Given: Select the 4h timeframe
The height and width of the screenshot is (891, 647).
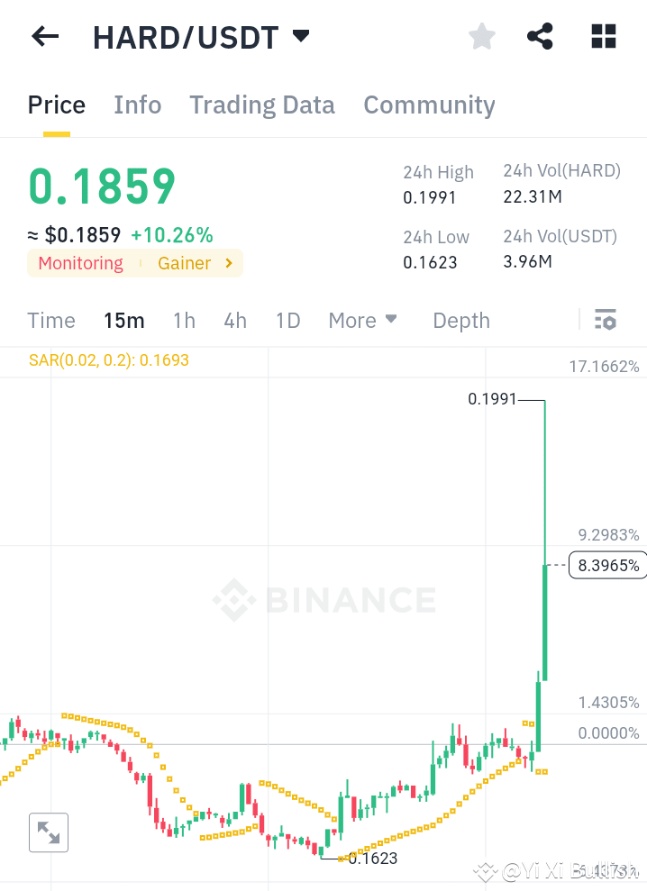Looking at the screenshot, I should coord(234,320).
